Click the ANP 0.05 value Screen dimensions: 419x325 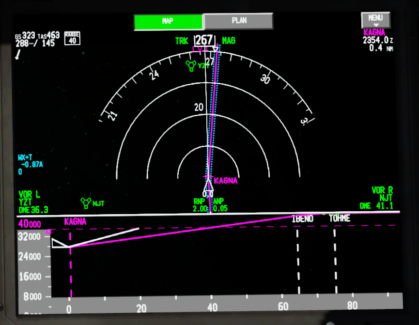pyautogui.click(x=220, y=208)
